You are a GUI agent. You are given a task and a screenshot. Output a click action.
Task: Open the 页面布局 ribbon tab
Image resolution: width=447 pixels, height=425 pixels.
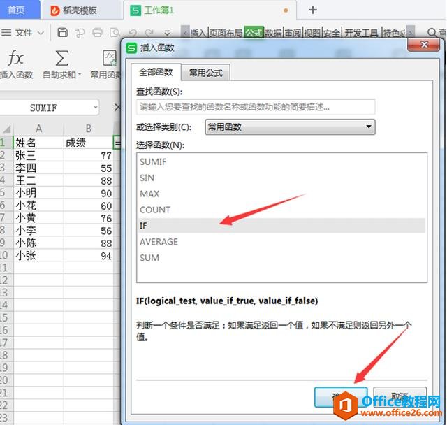226,34
